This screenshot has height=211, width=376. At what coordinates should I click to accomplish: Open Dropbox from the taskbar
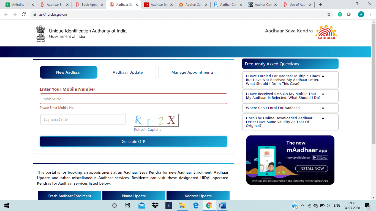tap(155, 206)
